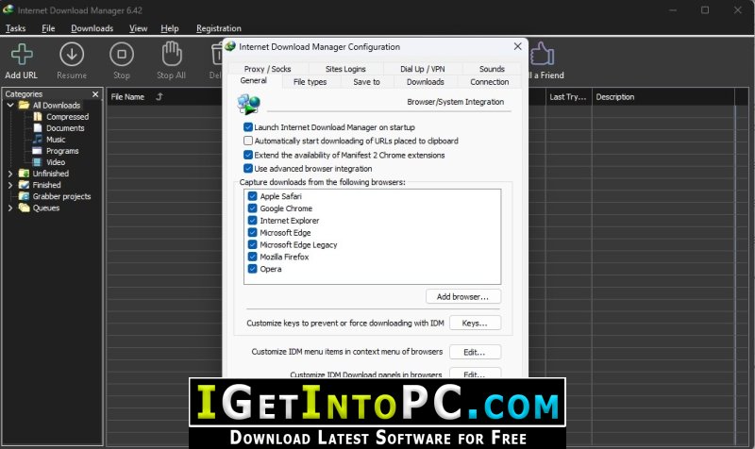This screenshot has width=755, height=449.
Task: Click the Compressed category folder icon
Action: point(38,116)
